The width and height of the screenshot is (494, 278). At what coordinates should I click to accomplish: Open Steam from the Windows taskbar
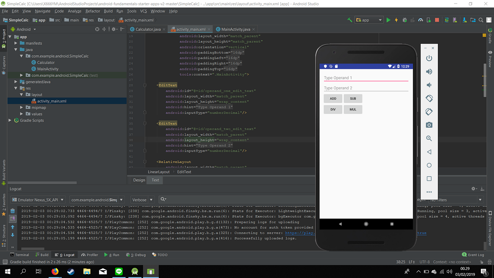[x=71, y=271]
